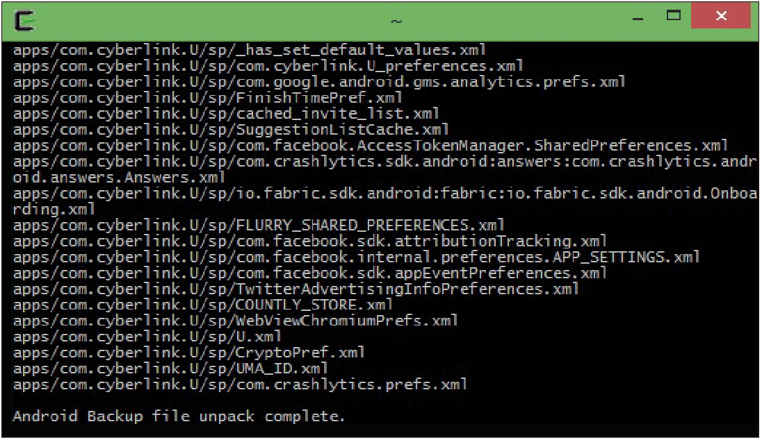Click the 'Android Backup file unpack complete' message
This screenshot has height=440, width=762.
179,416
